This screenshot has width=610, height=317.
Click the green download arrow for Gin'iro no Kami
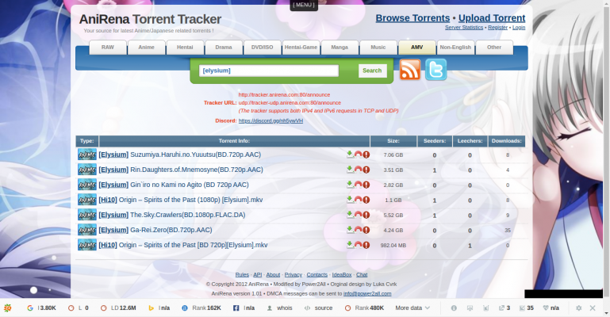pyautogui.click(x=350, y=185)
